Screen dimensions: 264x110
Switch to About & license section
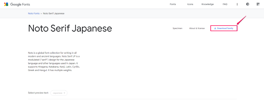pos(197,28)
